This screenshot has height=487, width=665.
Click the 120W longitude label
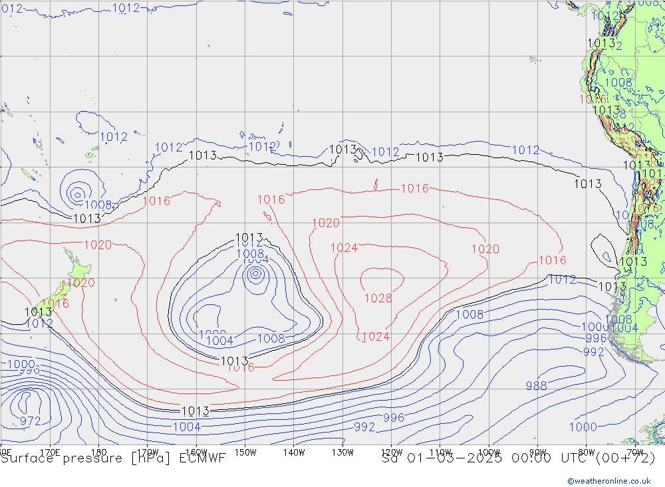point(392,452)
